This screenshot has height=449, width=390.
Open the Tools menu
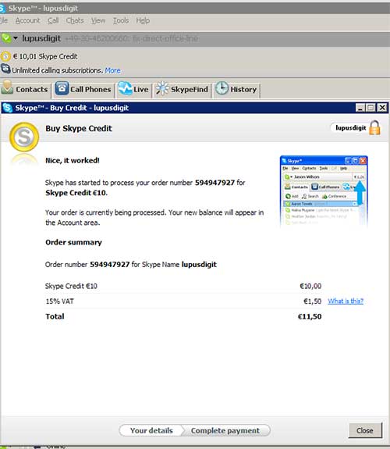(x=121, y=20)
